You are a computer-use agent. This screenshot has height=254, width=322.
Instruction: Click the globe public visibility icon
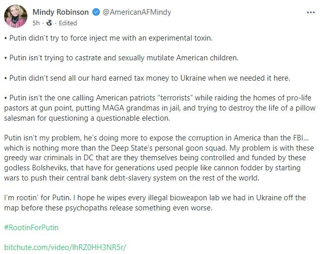pos(49,23)
